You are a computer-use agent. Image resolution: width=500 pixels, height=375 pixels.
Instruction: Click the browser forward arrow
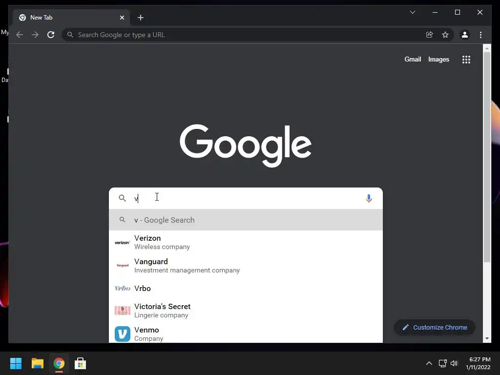pyautogui.click(x=35, y=35)
